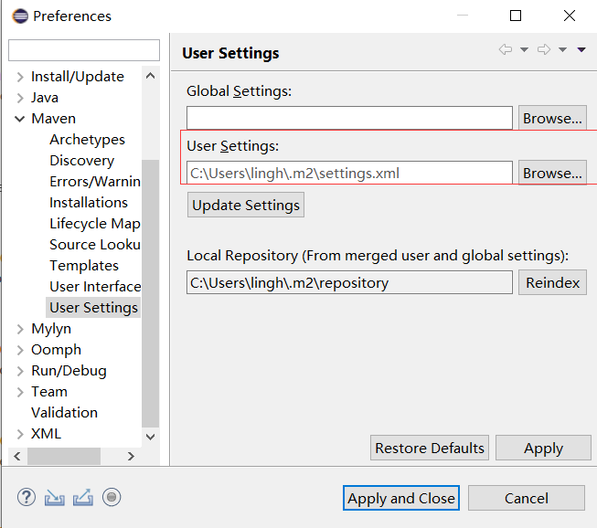This screenshot has height=528, width=597.
Task: Open the Help icon at bottom left
Action: (x=27, y=497)
